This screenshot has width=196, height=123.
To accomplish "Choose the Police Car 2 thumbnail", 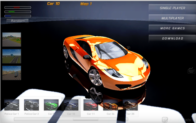I will coord(32,105).
